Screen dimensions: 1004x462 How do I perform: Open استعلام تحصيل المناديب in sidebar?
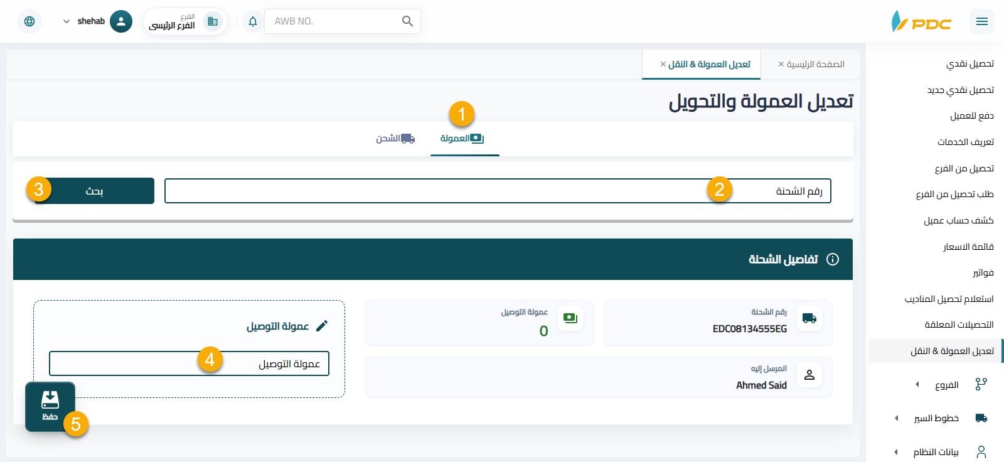pos(949,299)
